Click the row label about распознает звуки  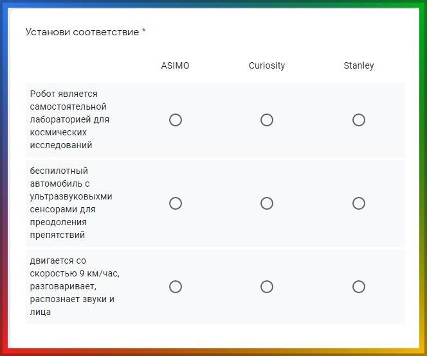pyautogui.click(x=75, y=286)
